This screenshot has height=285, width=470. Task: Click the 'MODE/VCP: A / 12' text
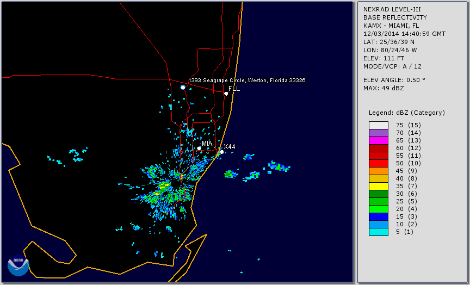[392, 66]
